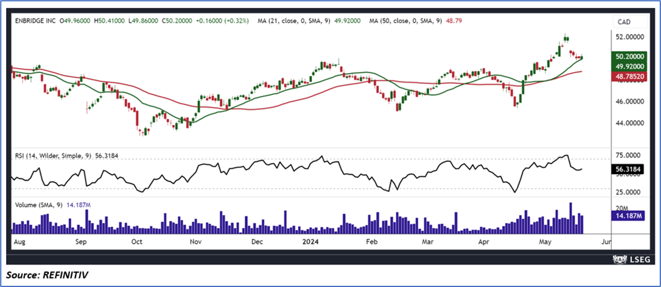This screenshot has height=287, width=661.
Task: Click the 52.00000 price axis label
Action: (x=630, y=37)
